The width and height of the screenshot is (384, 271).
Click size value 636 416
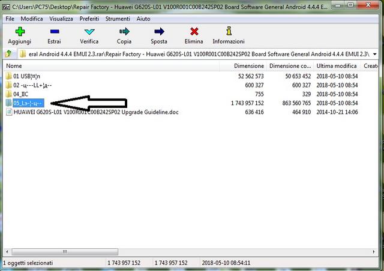[254, 112]
